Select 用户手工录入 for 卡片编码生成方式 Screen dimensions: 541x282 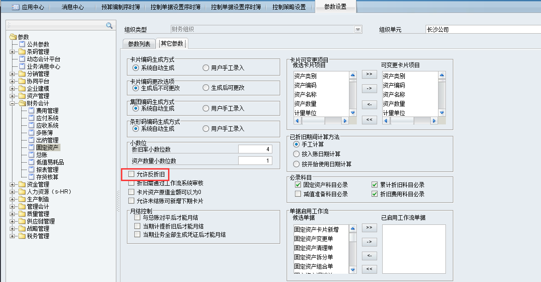206,68
